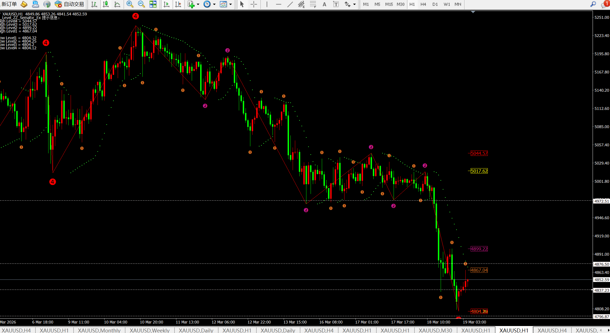
Task: Toggle chart auto scroll
Action: tap(167, 4)
